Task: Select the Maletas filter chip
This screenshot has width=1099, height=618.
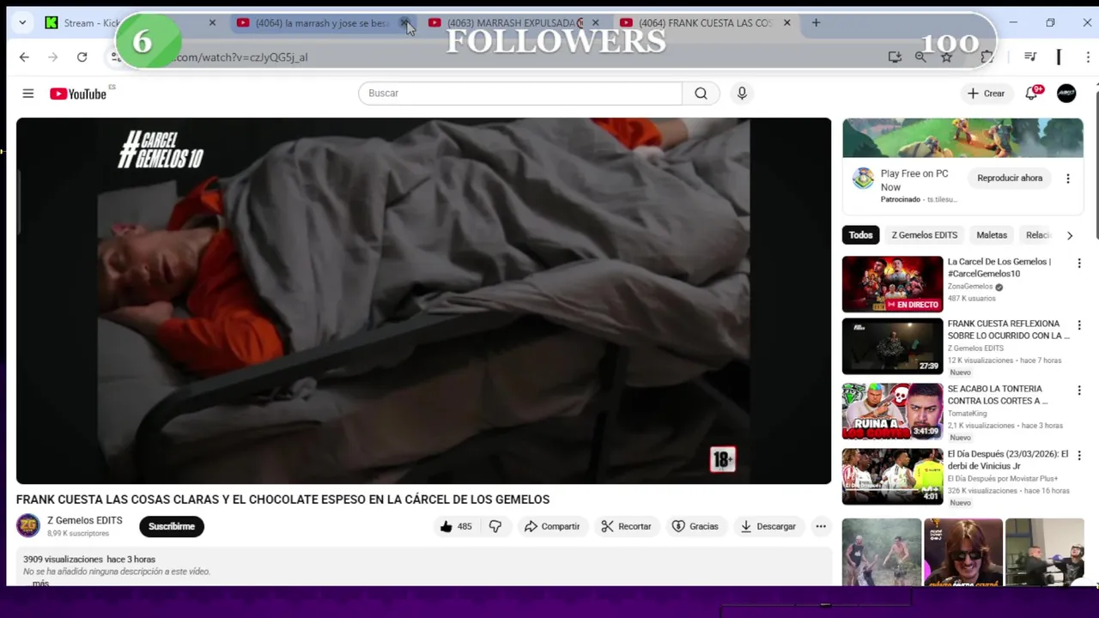Action: [992, 235]
